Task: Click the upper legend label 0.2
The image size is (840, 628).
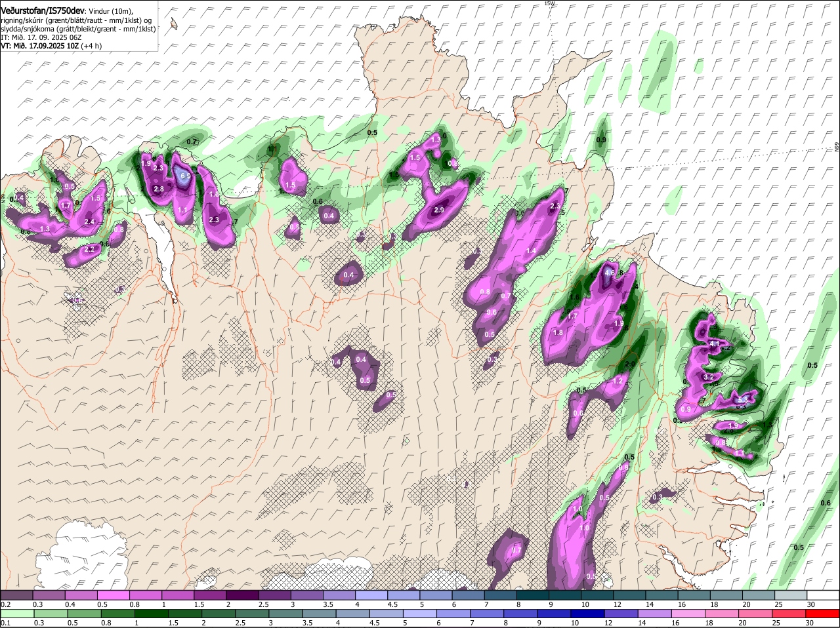Action: pyautogui.click(x=5, y=604)
